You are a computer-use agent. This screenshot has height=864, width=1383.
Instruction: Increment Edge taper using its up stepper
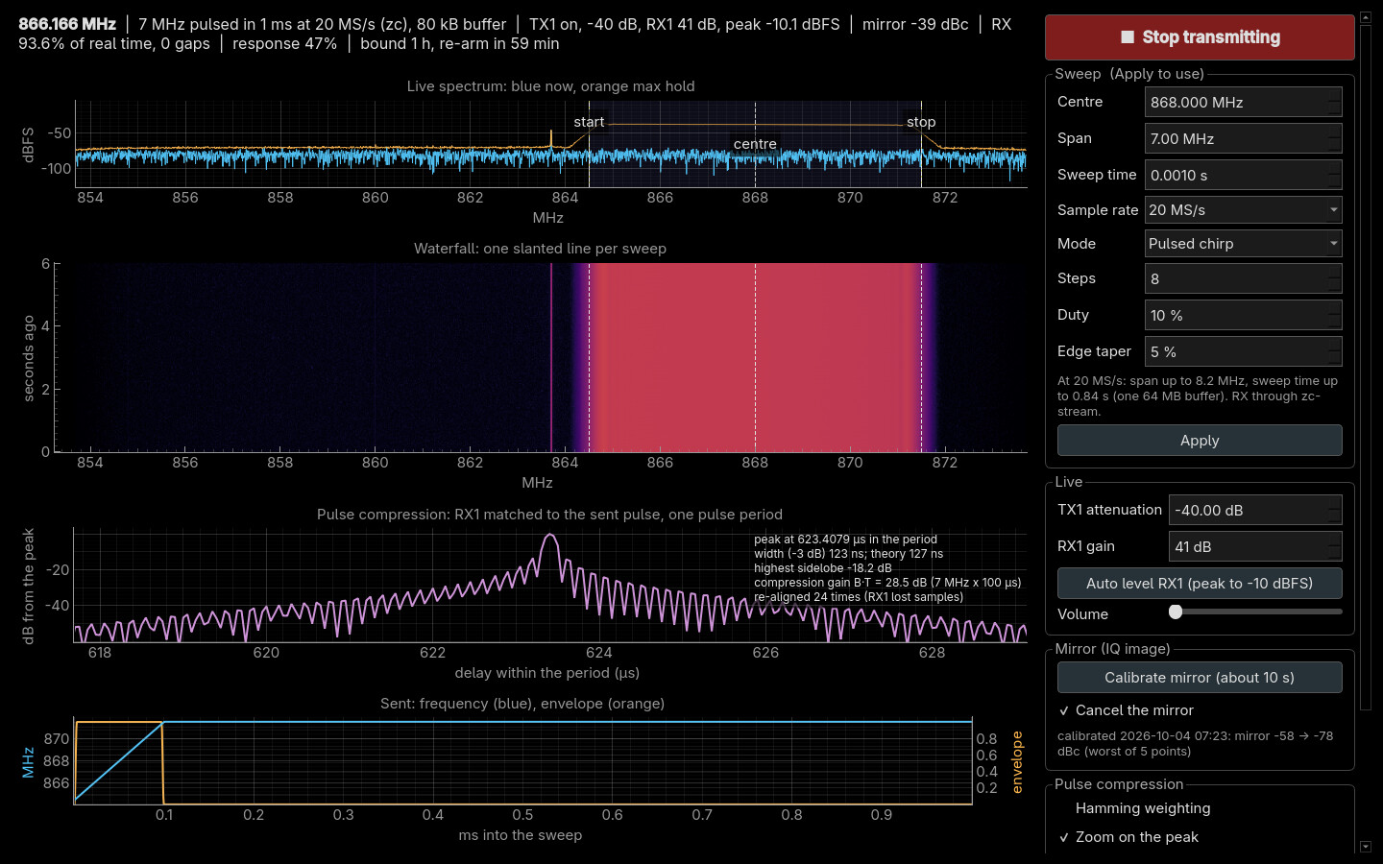[1334, 345]
